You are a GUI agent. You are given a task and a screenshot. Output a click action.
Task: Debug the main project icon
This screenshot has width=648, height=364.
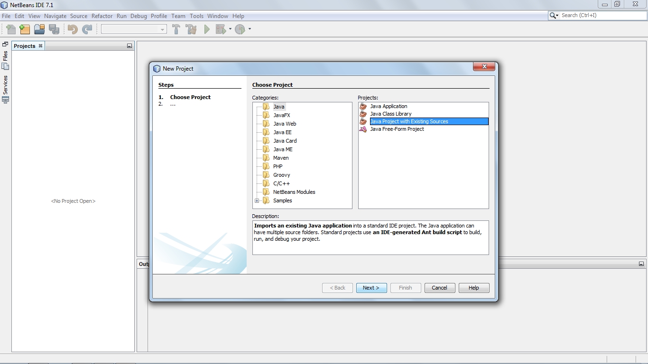pyautogui.click(x=220, y=29)
